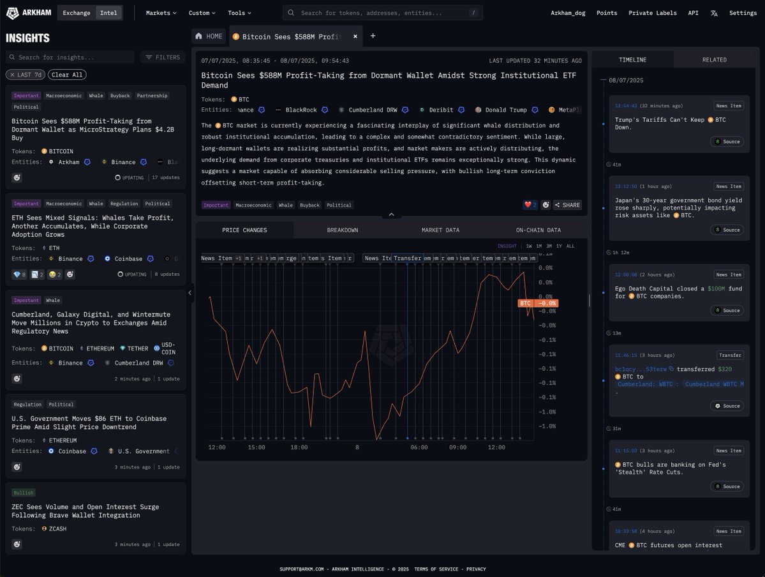This screenshot has height=577, width=765.
Task: Switch to the RELATED tab
Action: (x=714, y=59)
